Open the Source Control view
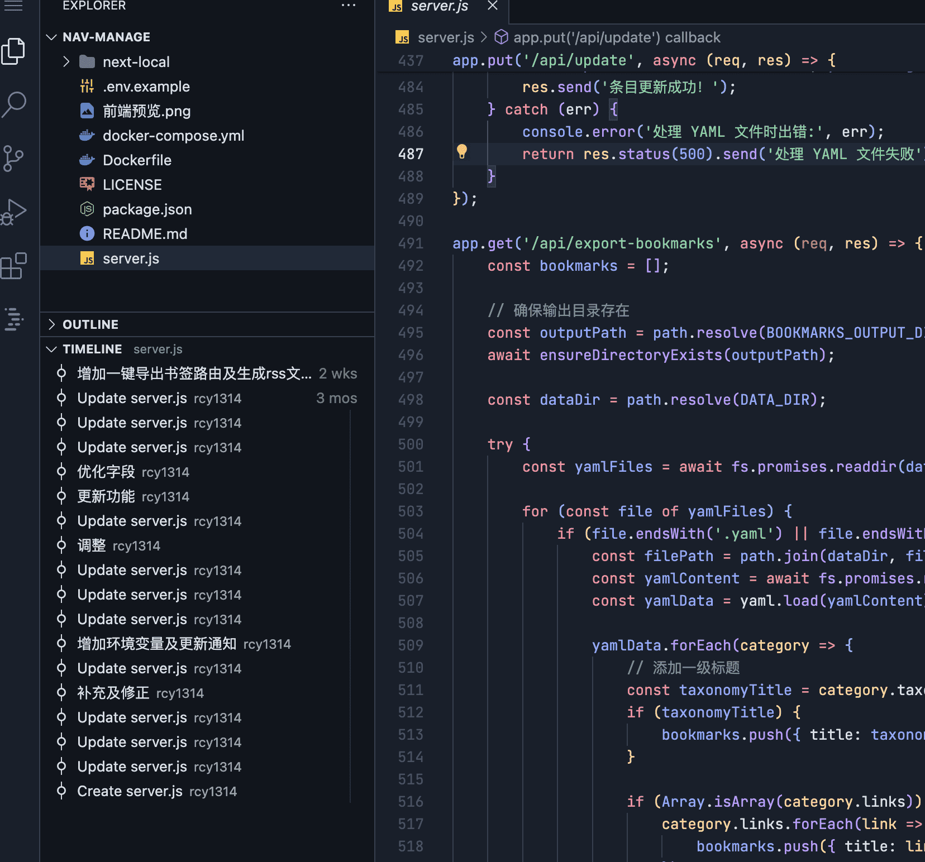The height and width of the screenshot is (862, 925). [13, 159]
